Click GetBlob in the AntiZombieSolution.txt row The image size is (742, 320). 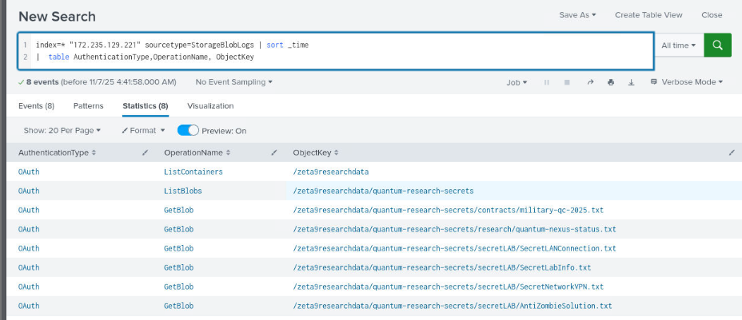tap(179, 306)
